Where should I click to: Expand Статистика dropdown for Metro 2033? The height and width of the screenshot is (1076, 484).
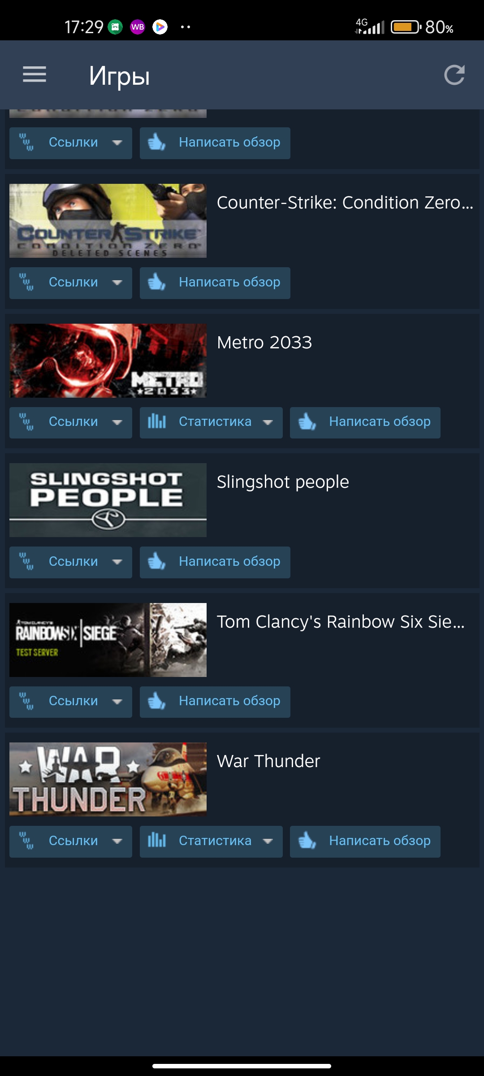tap(211, 422)
